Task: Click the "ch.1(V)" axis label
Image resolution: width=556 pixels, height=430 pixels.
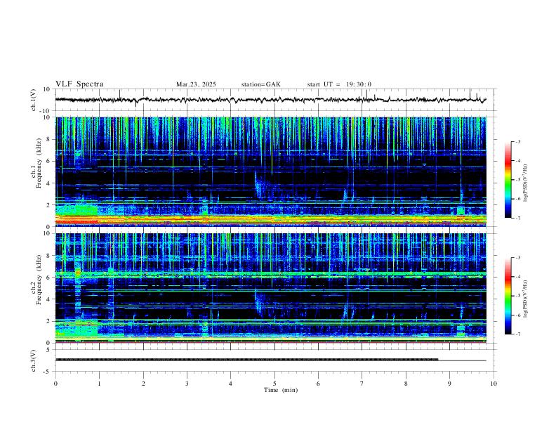Action: coord(34,100)
